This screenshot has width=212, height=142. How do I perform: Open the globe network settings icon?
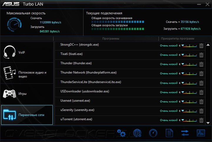click(137, 133)
